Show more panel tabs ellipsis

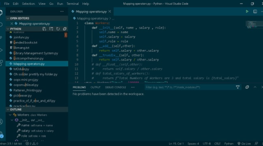pyautogui.click(x=133, y=87)
